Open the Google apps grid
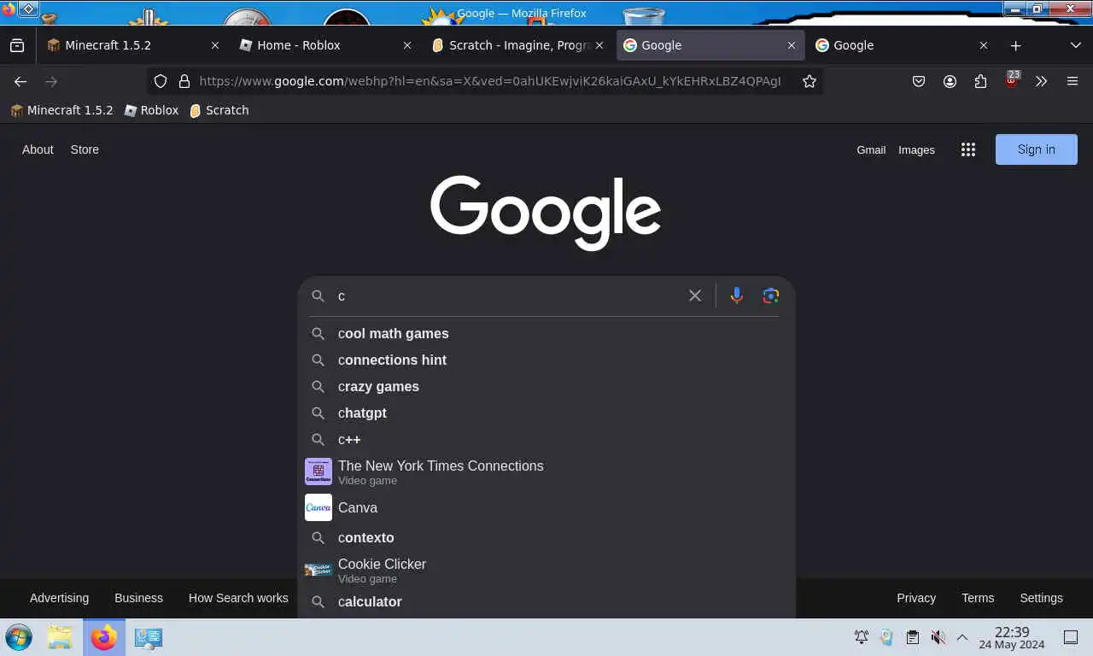Screen dimensions: 1093x656 pyautogui.click(x=967, y=149)
